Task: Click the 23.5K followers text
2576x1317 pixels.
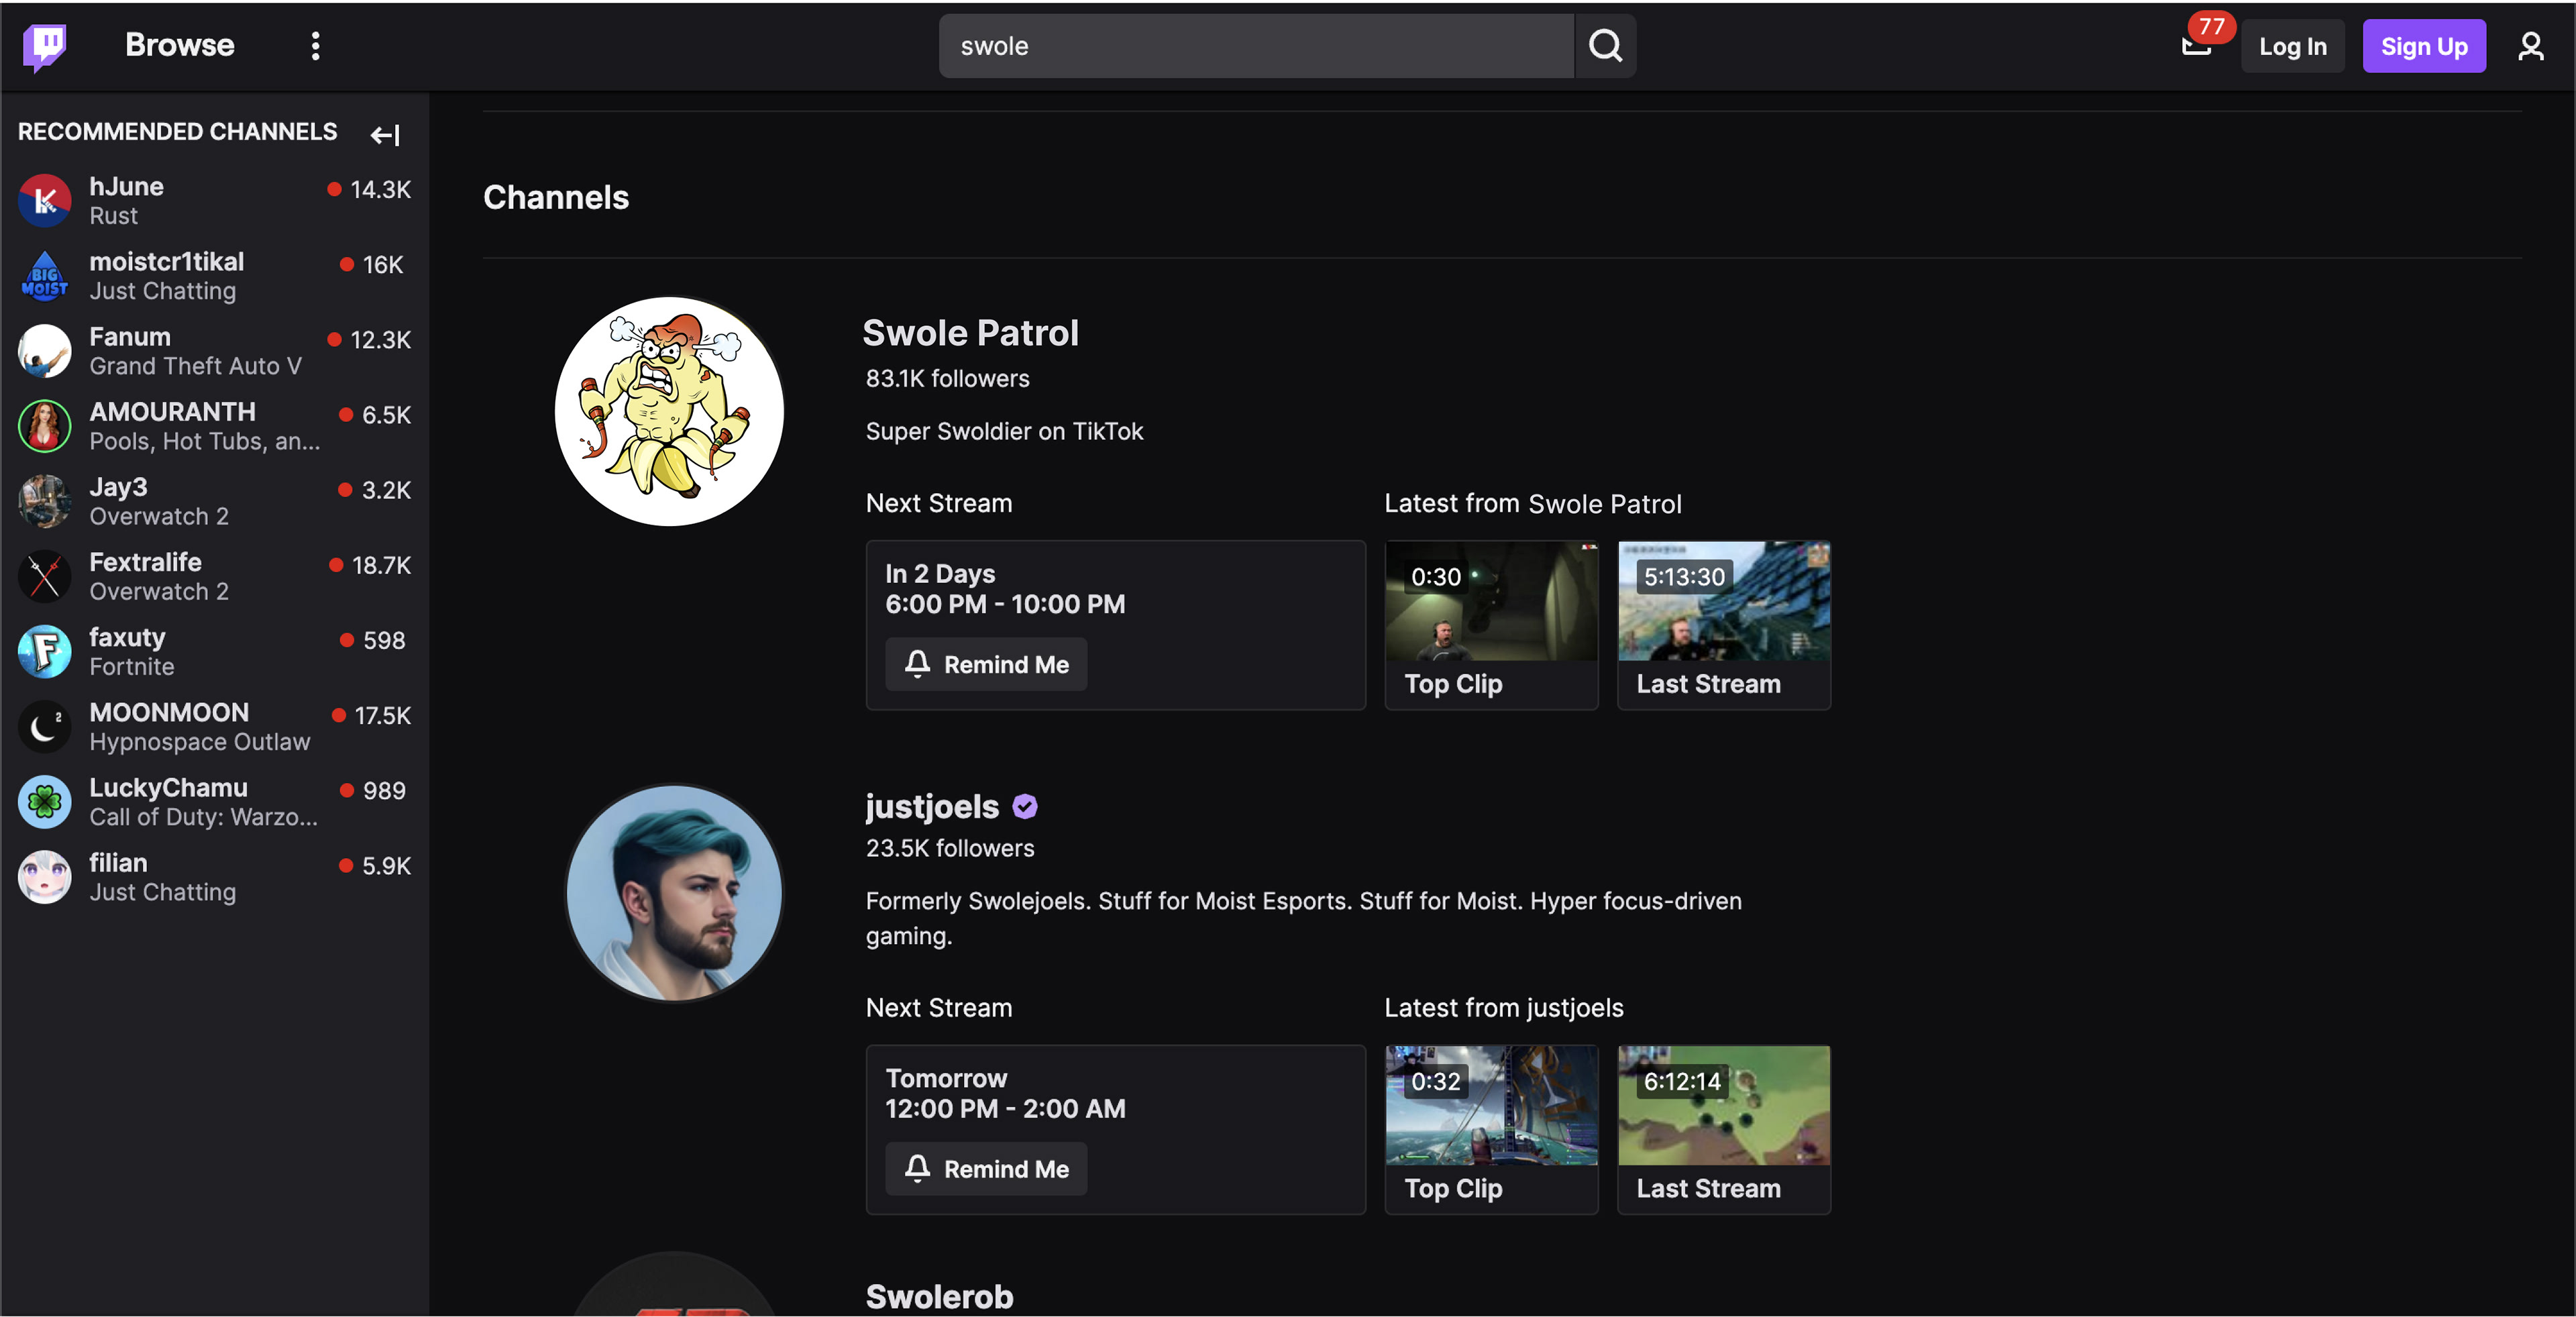Action: pyautogui.click(x=949, y=848)
